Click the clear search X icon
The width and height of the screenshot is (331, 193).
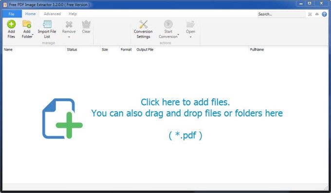coord(310,14)
